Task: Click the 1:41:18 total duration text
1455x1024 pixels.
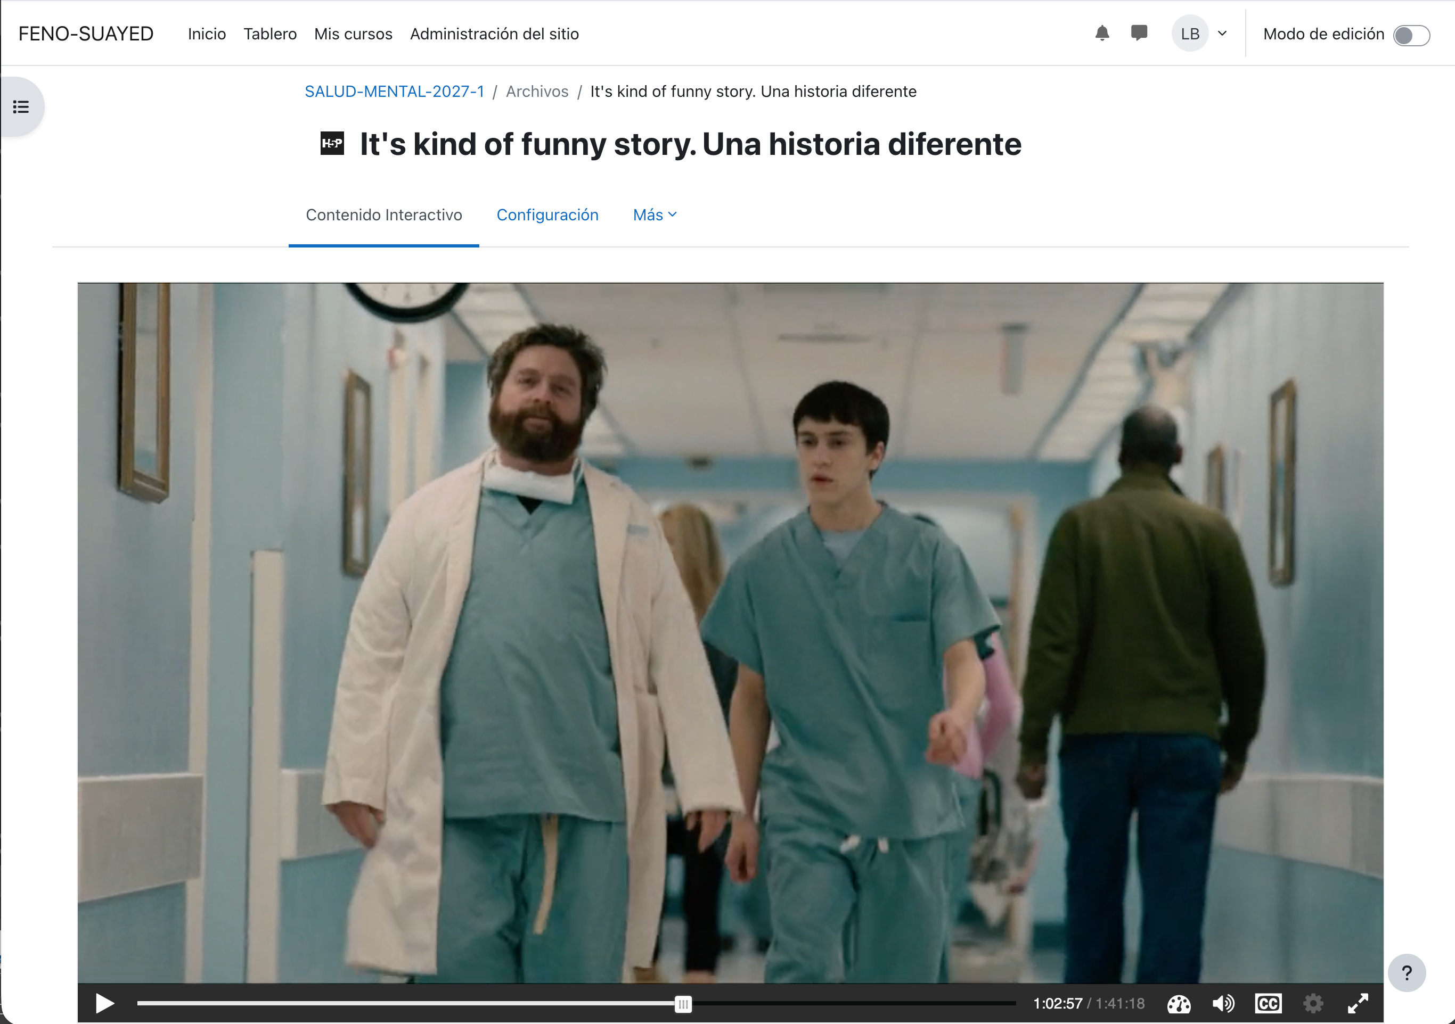Action: point(1120,1004)
